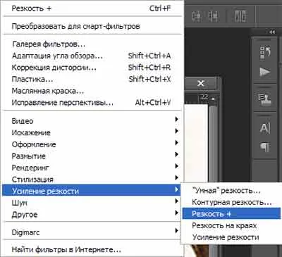Click highlighted Усиление резкости main menu entry
Screen dimensions: 282x257
92,191
